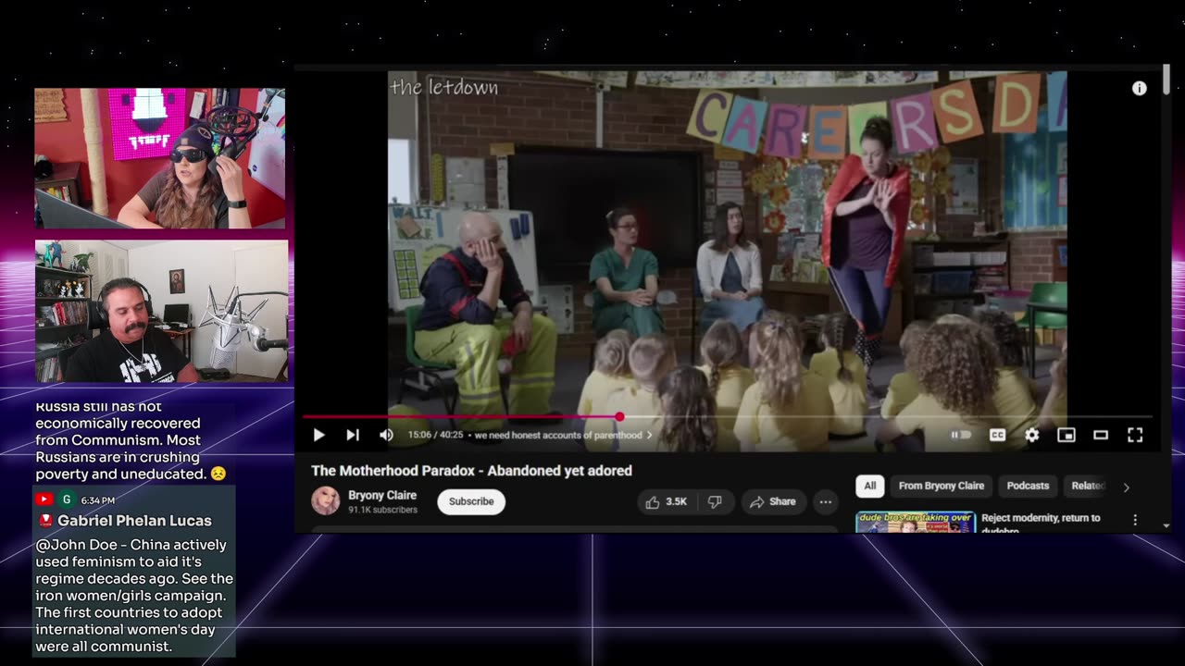The height and width of the screenshot is (666, 1185).
Task: Subscribe to Bryony Claire
Action: (471, 501)
